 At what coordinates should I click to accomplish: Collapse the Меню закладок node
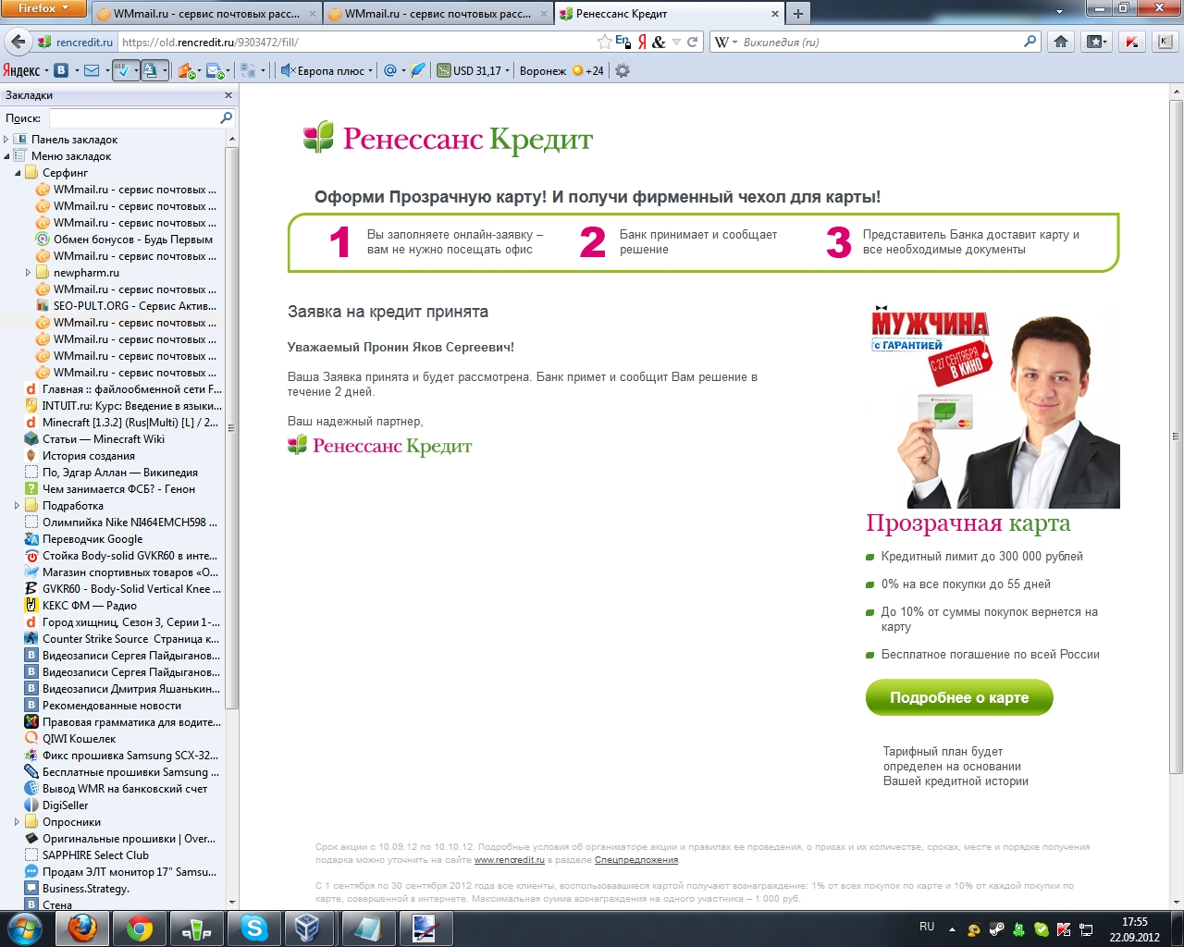coord(6,156)
